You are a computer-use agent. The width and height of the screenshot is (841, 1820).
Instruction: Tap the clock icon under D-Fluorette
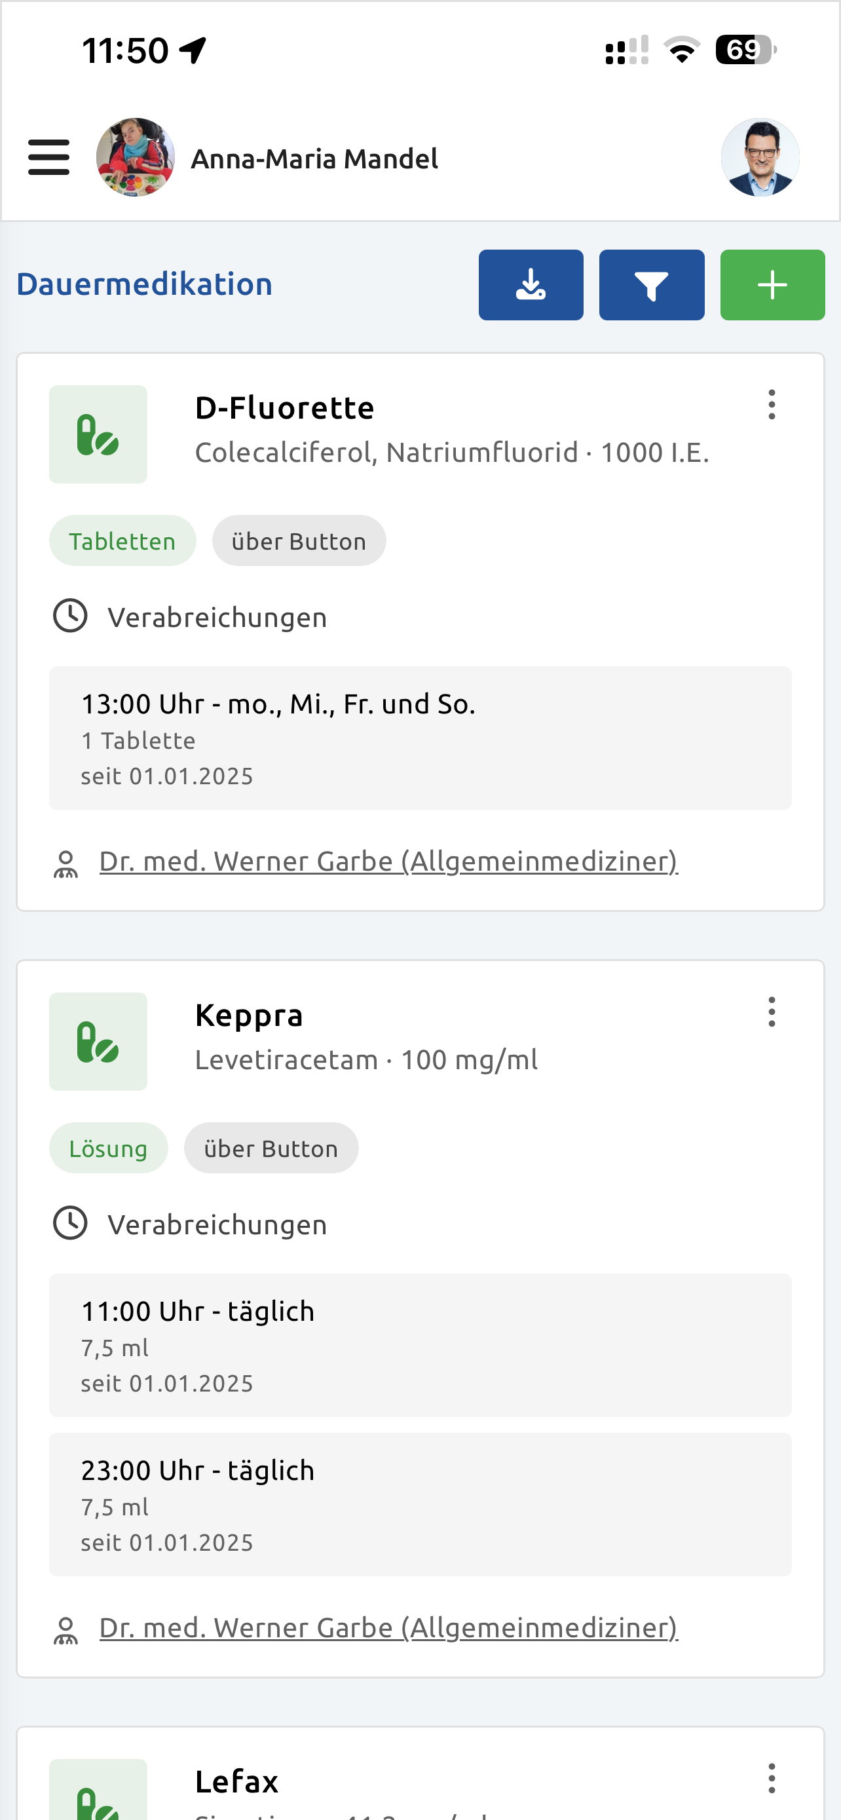click(x=70, y=616)
